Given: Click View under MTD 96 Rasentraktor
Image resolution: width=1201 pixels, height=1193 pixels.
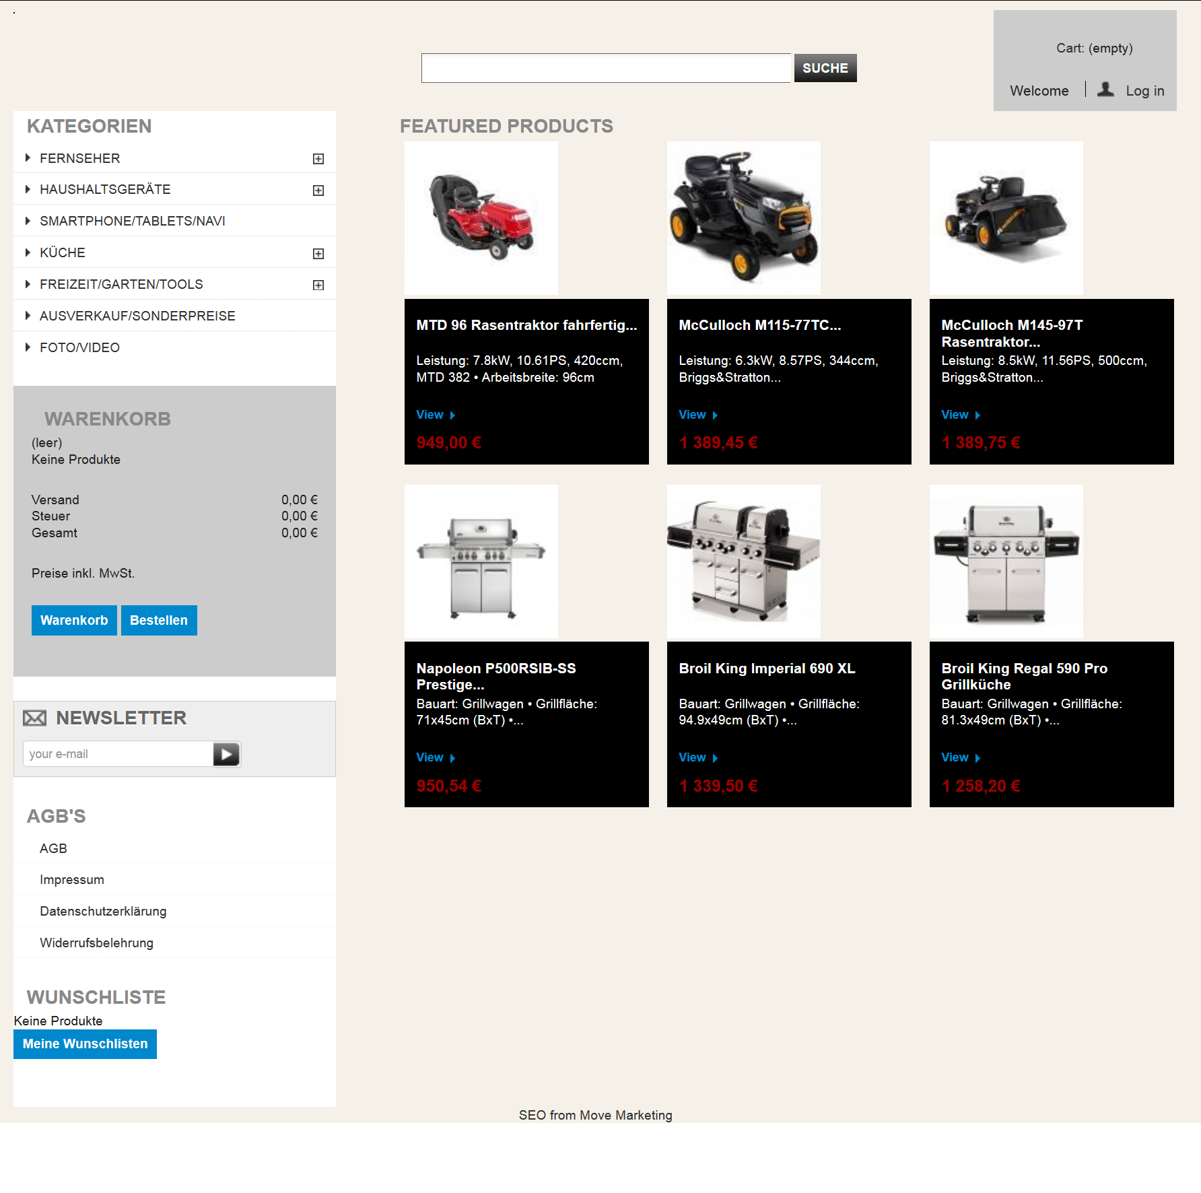Looking at the screenshot, I should [x=436, y=415].
